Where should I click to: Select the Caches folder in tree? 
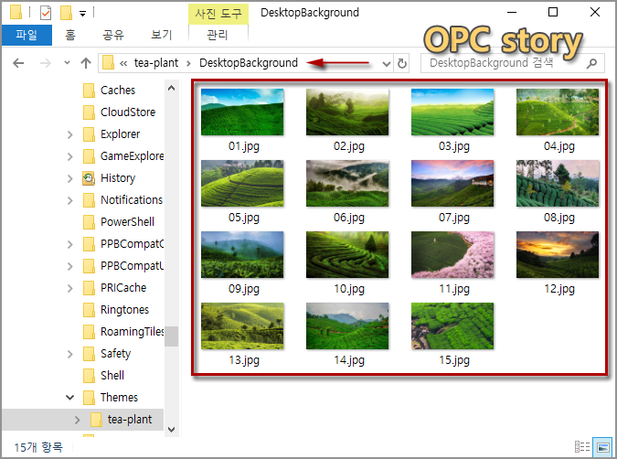pyautogui.click(x=118, y=91)
